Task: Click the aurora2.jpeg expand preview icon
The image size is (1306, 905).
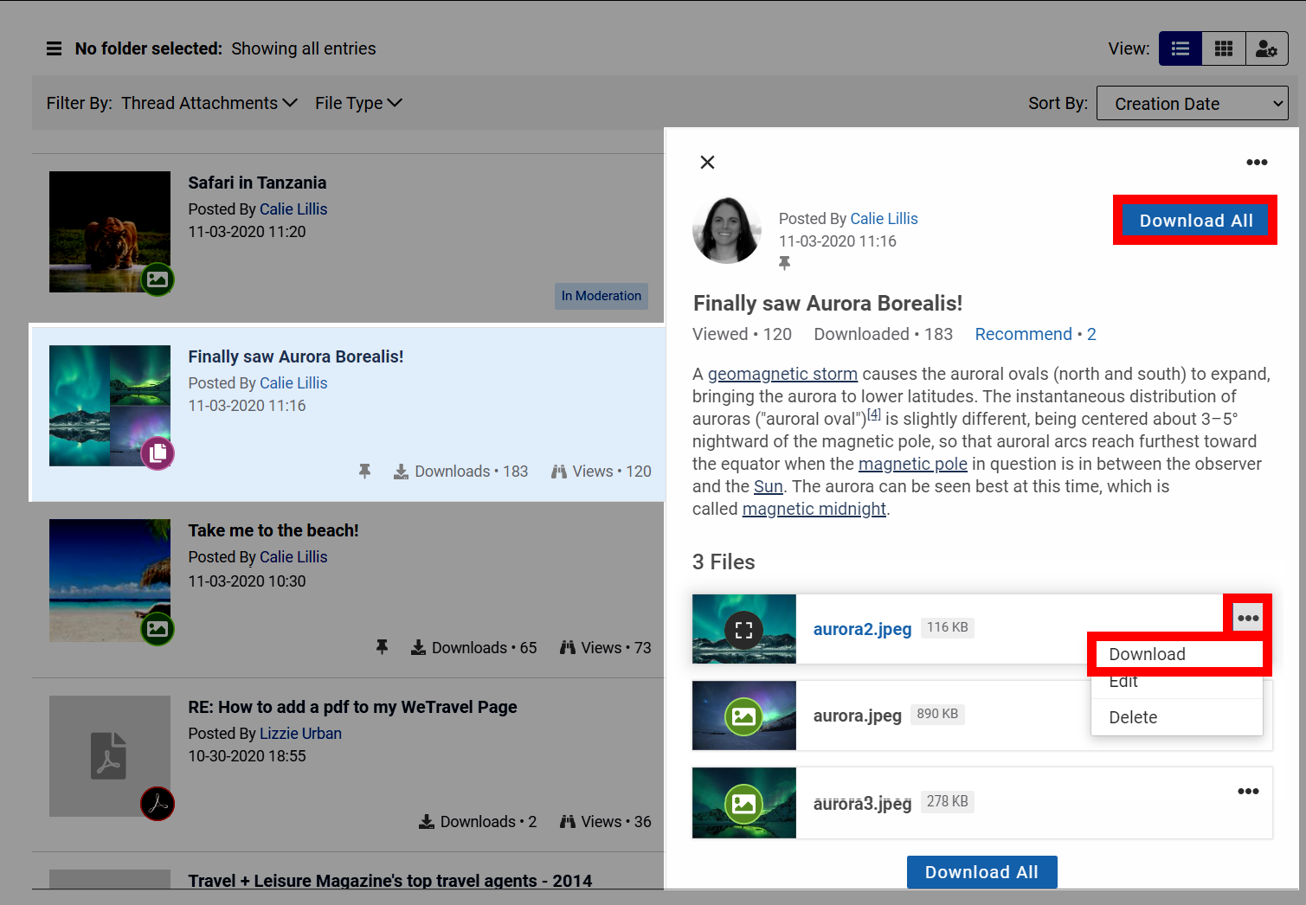Action: pyautogui.click(x=743, y=629)
